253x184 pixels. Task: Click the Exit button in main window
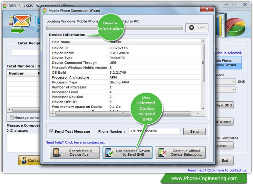pyautogui.click(x=225, y=160)
